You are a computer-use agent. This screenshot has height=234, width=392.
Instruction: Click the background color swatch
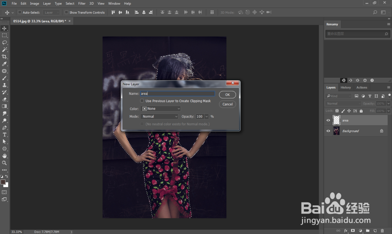tap(7, 185)
